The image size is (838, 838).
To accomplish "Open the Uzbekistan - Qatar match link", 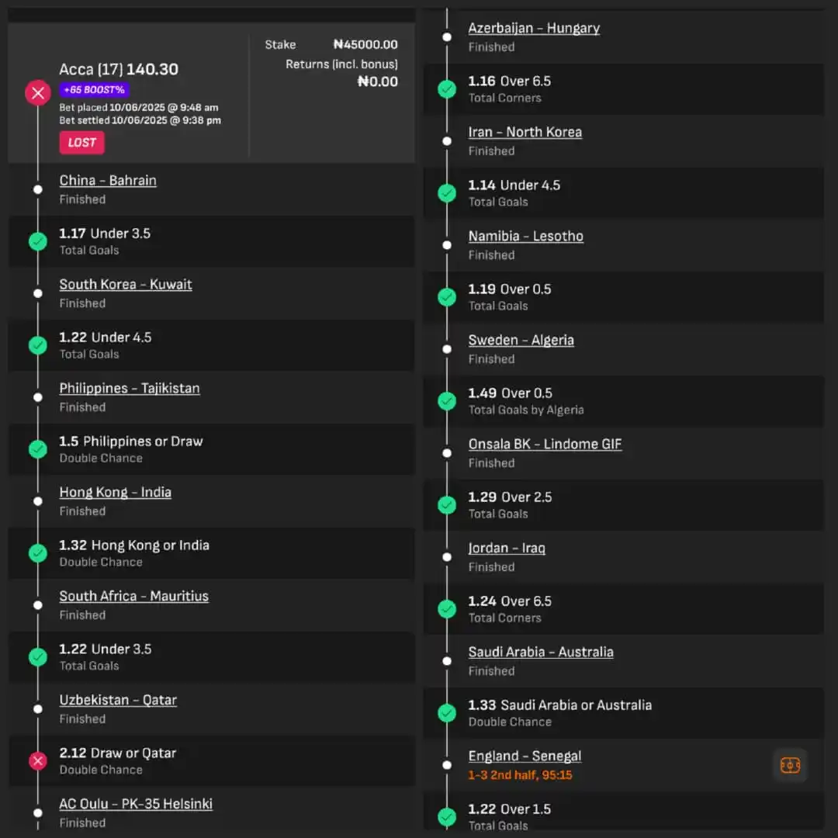I will tap(118, 701).
